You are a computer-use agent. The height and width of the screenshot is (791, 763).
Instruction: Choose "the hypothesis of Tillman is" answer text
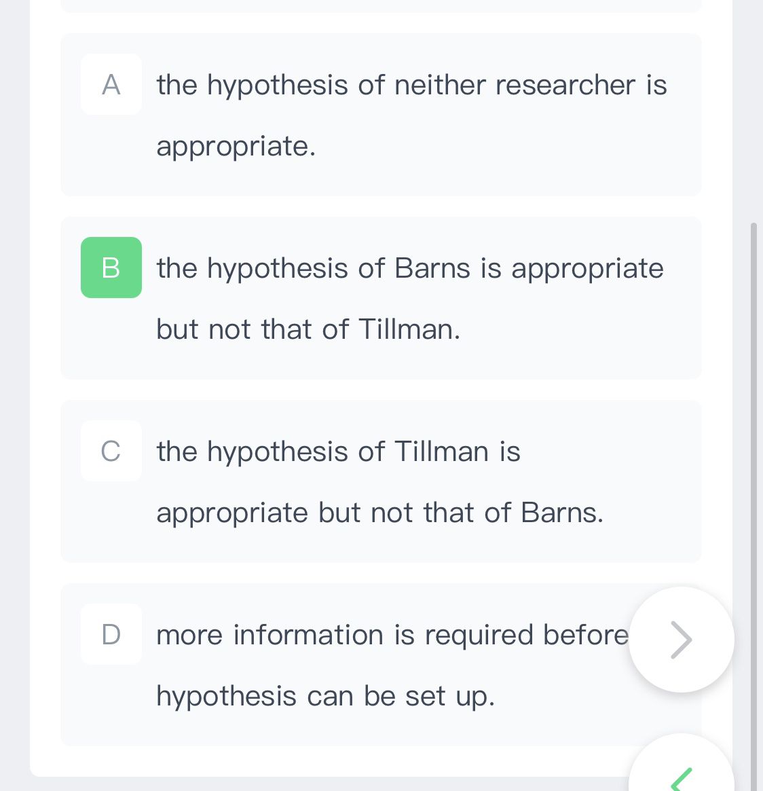point(338,452)
